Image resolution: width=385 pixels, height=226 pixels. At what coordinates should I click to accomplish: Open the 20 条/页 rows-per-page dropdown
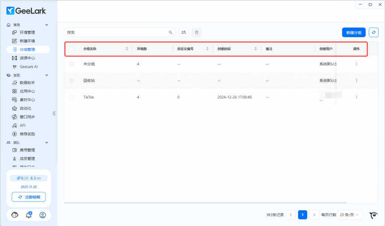[x=350, y=215]
